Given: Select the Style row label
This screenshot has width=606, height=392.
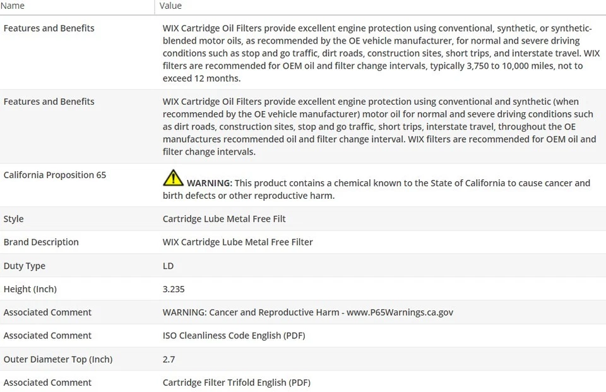Looking at the screenshot, I should pos(14,219).
